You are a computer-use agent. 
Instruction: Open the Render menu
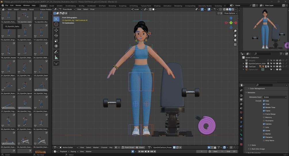[x=18, y=5]
